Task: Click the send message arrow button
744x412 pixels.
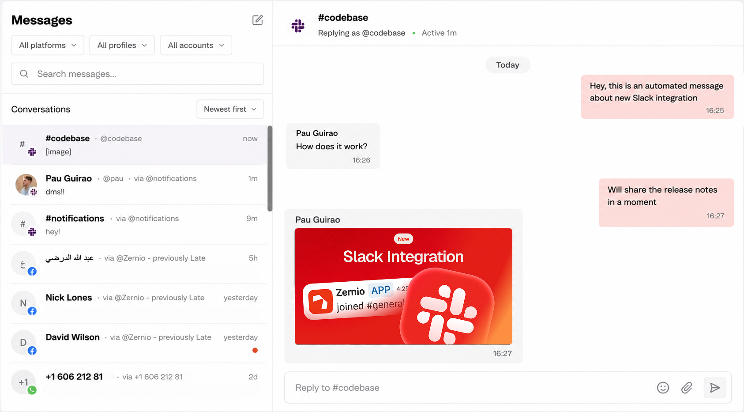Action: pyautogui.click(x=715, y=388)
